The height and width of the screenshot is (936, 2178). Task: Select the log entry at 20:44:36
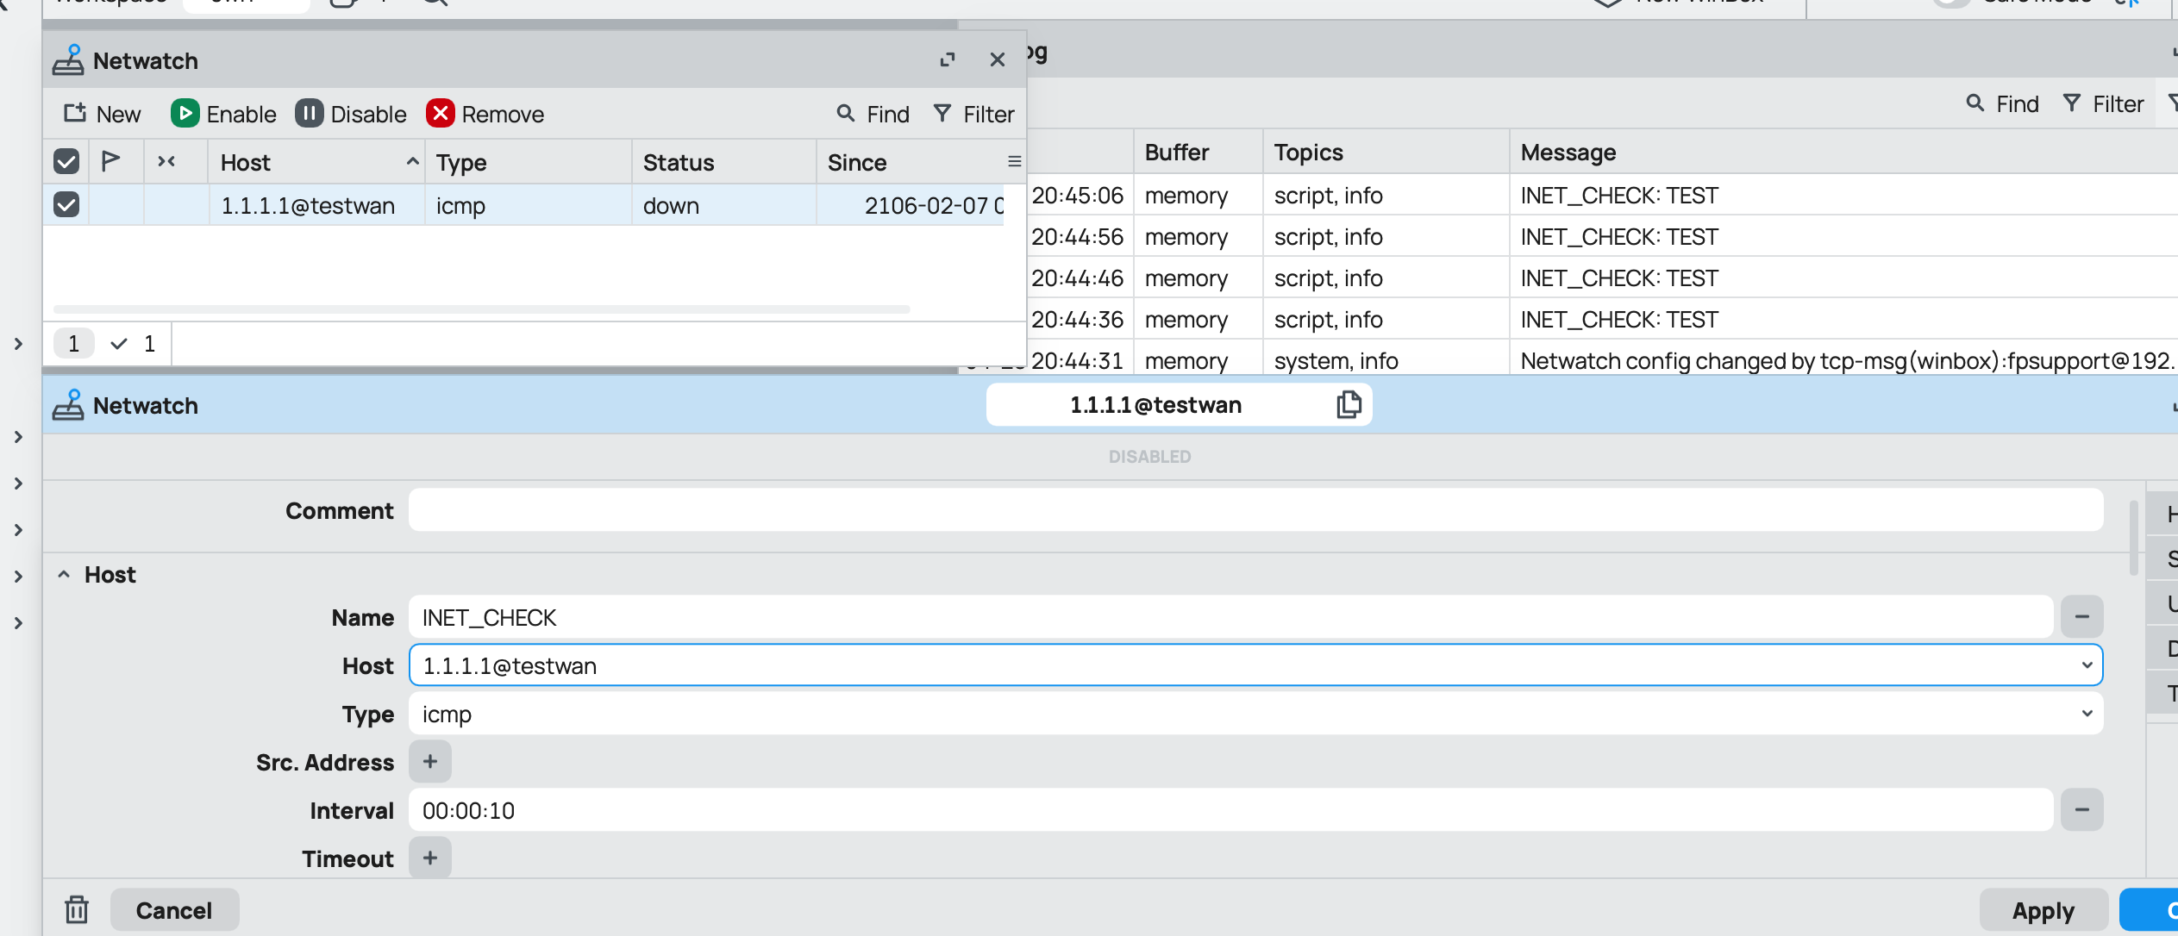click(1602, 319)
